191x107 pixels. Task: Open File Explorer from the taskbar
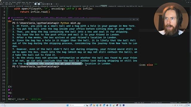pos(94,105)
